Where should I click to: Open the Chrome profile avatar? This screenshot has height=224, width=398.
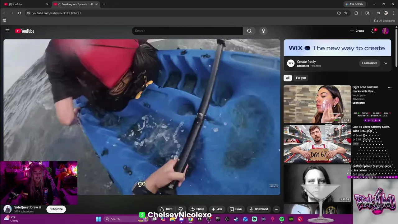[386, 13]
